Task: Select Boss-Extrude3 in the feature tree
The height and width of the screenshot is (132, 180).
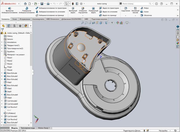Action: click(12, 85)
